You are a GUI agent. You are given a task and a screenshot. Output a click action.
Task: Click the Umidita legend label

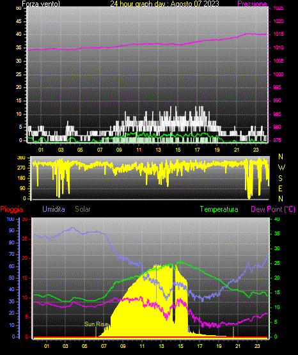[x=54, y=209]
